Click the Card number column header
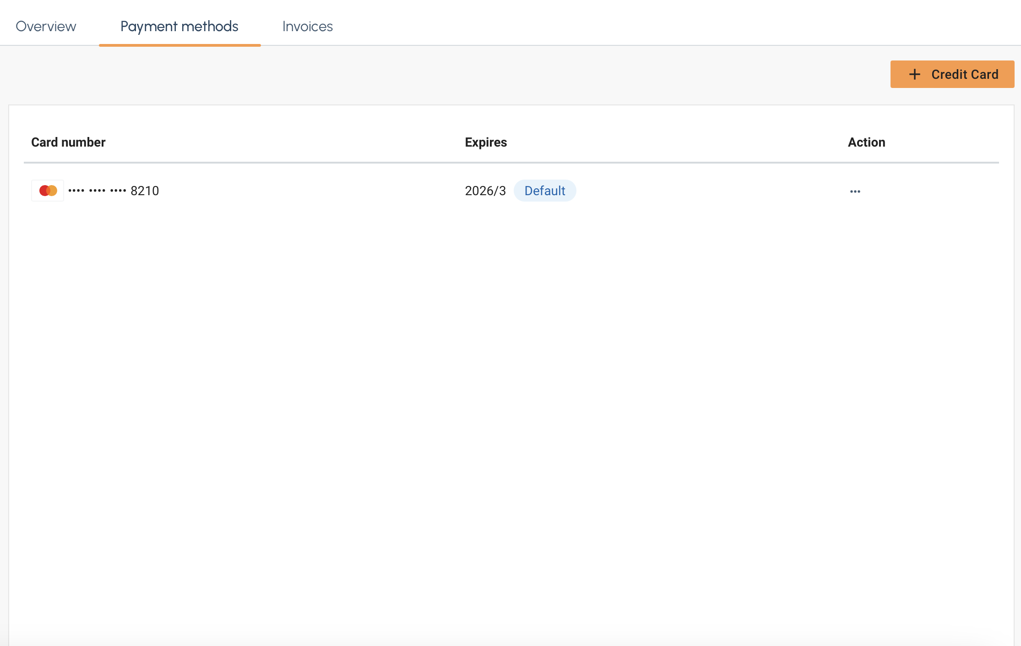 point(68,142)
